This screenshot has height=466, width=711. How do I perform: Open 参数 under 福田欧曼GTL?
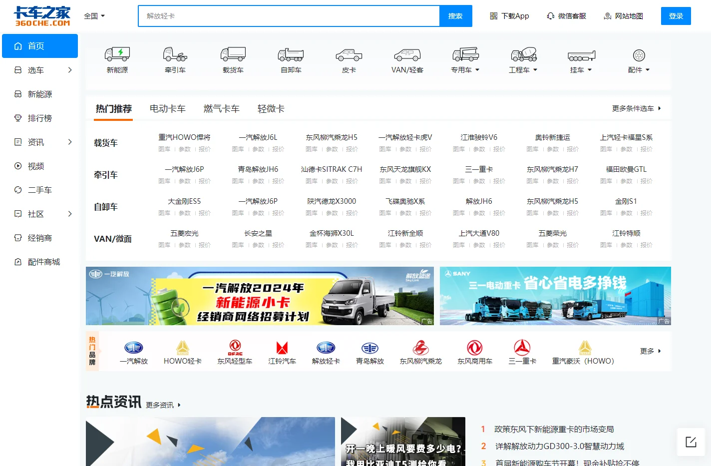pos(626,181)
